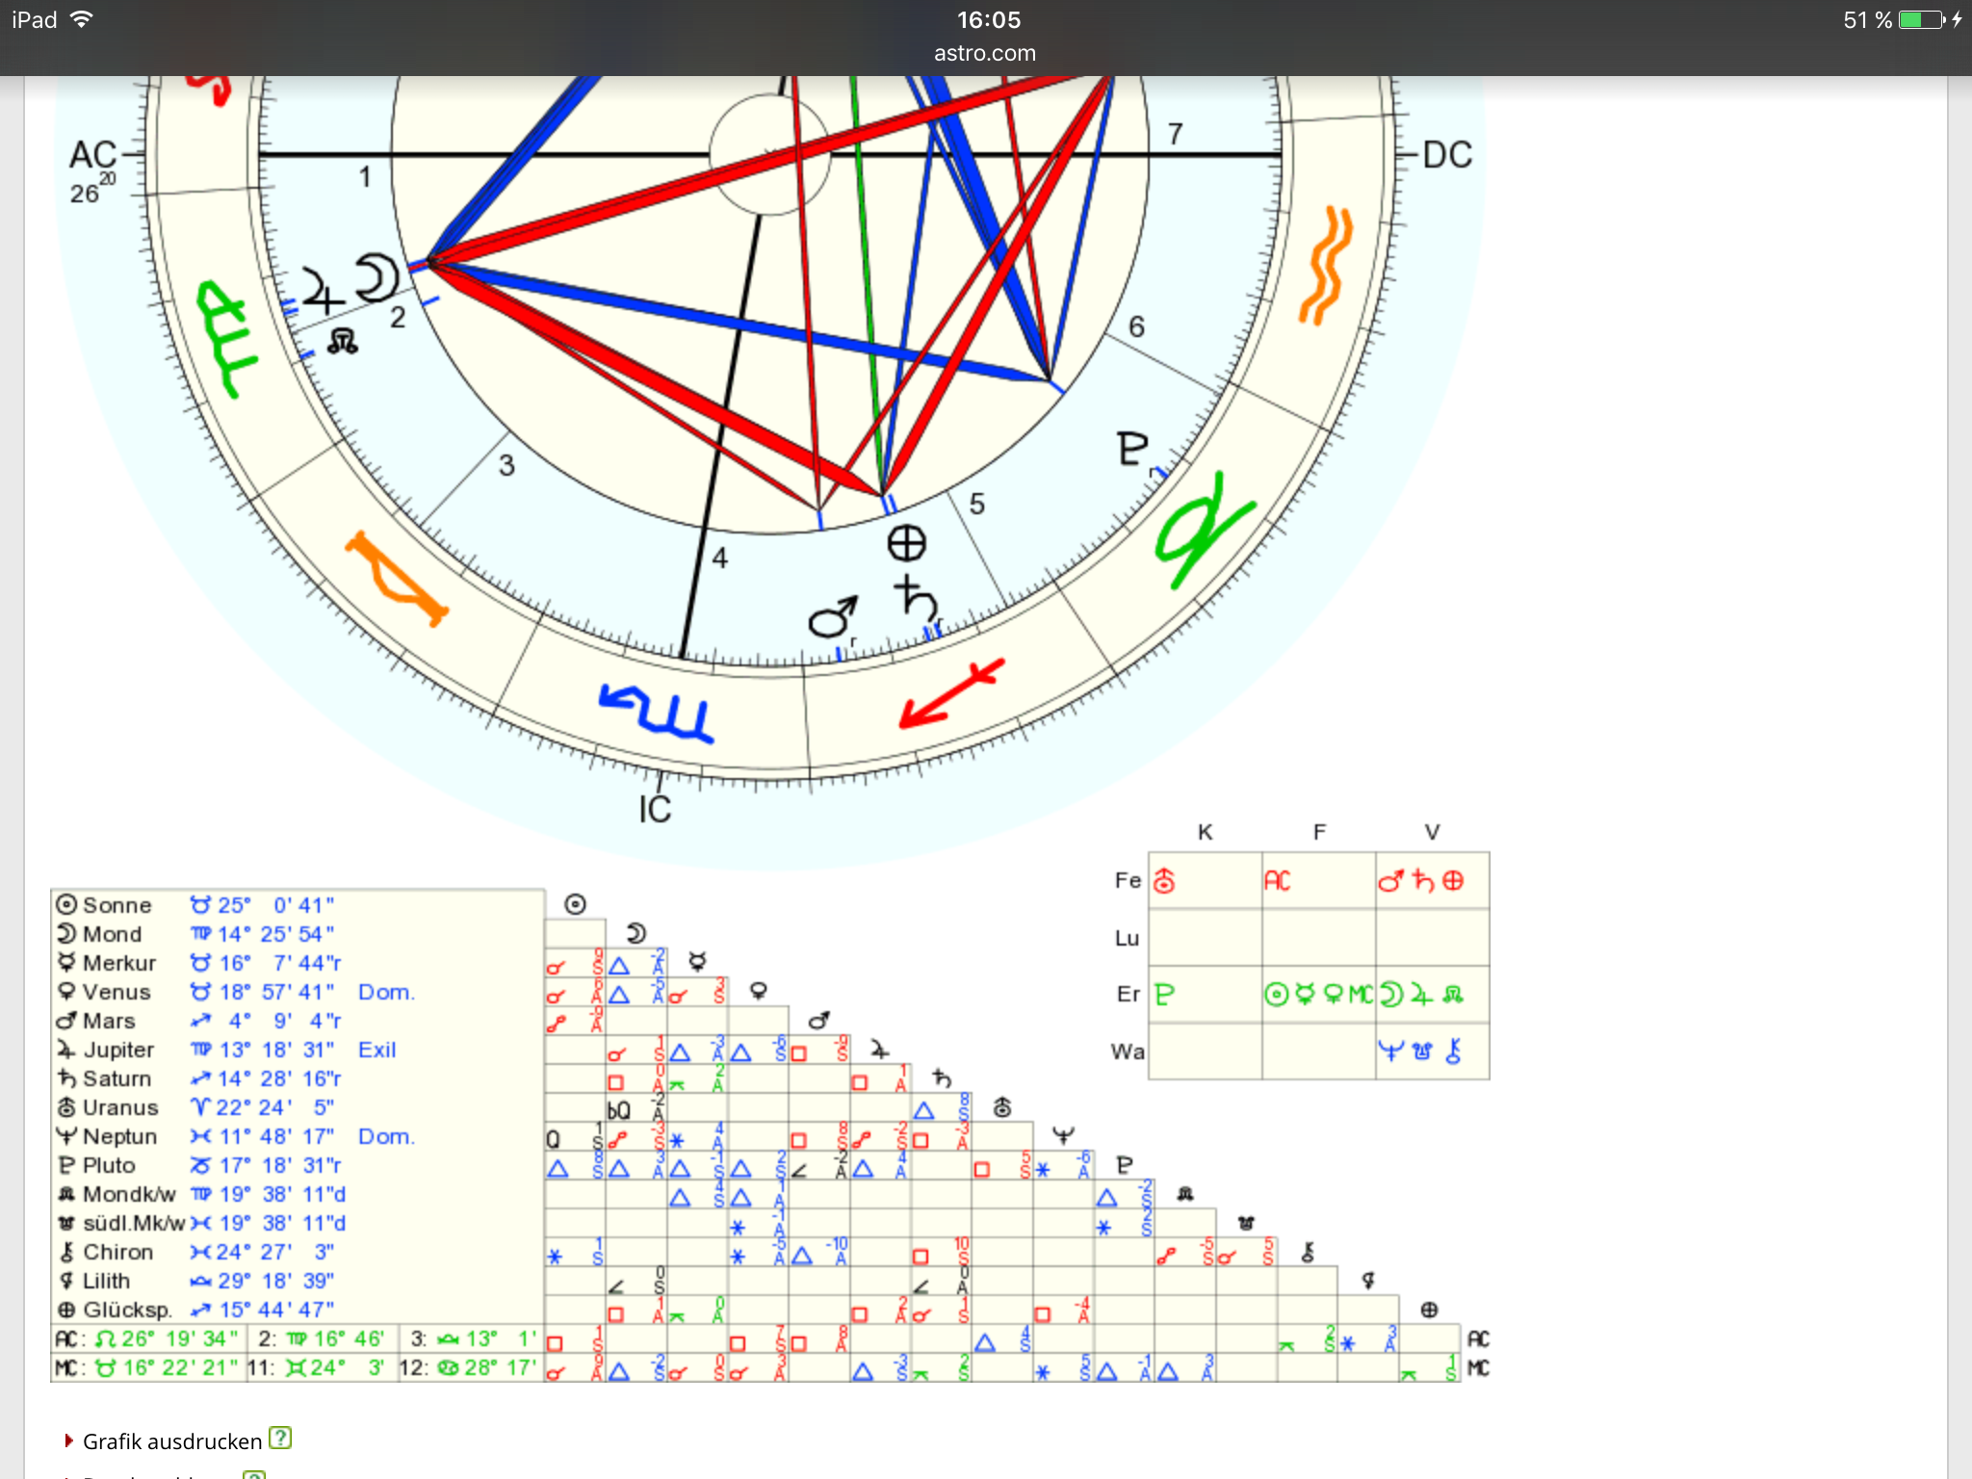Select green Capricorn sign on chart wheel

coord(1204,530)
